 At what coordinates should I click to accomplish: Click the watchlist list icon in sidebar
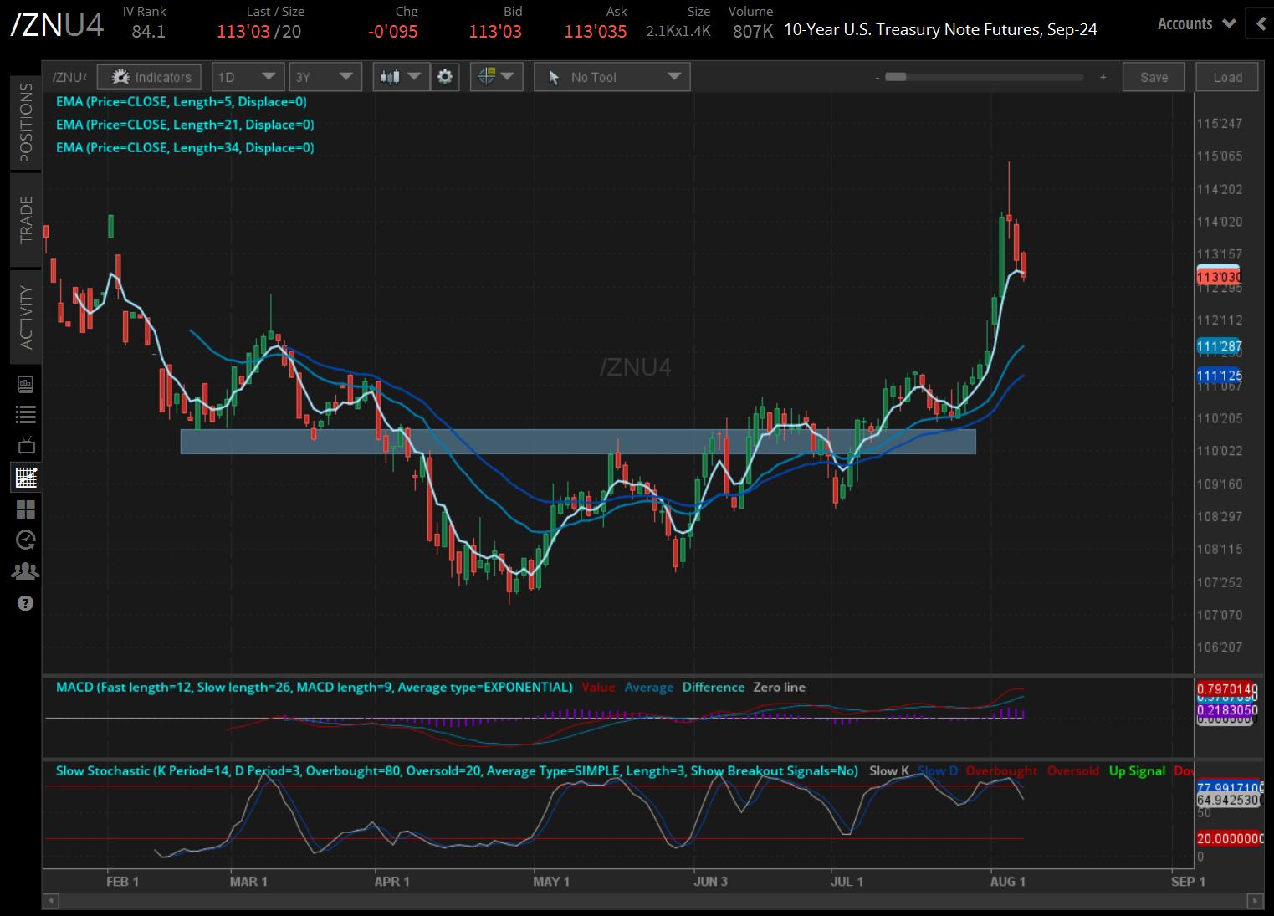[26, 414]
